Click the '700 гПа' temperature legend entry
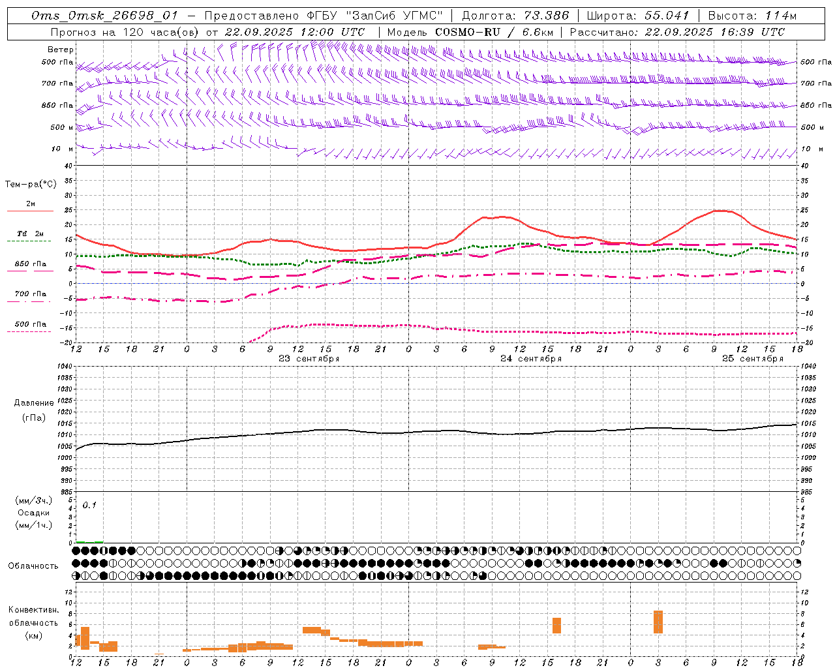Viewport: 835px width, 668px height. 31,294
